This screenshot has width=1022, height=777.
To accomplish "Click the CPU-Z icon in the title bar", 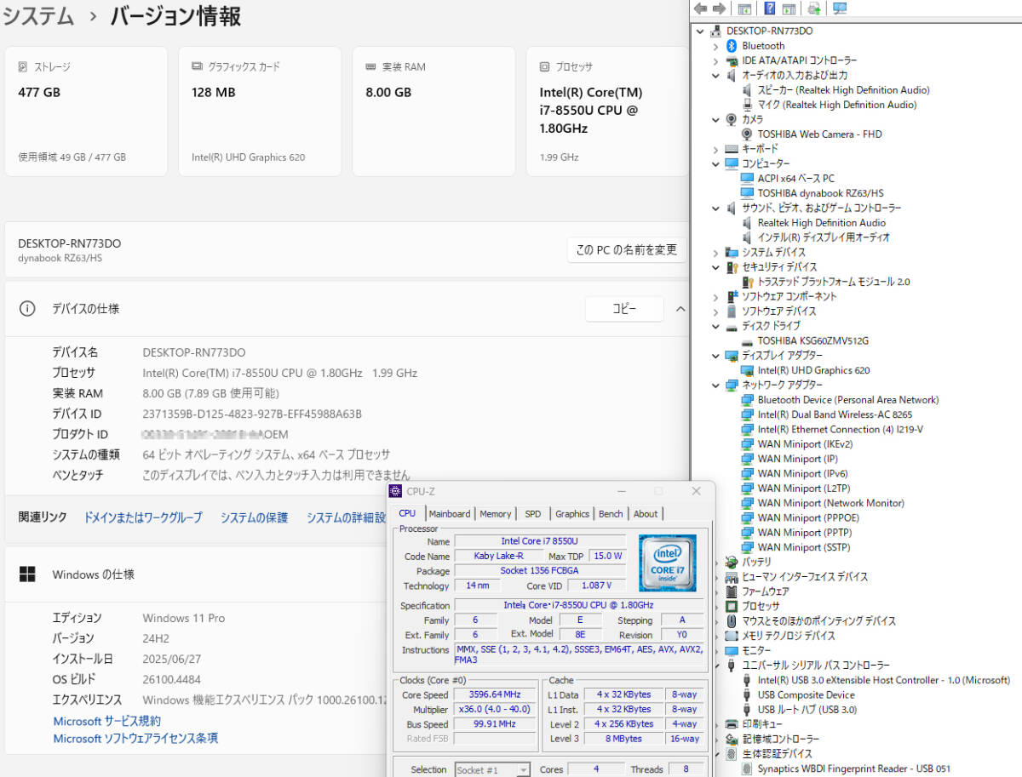I will click(394, 491).
